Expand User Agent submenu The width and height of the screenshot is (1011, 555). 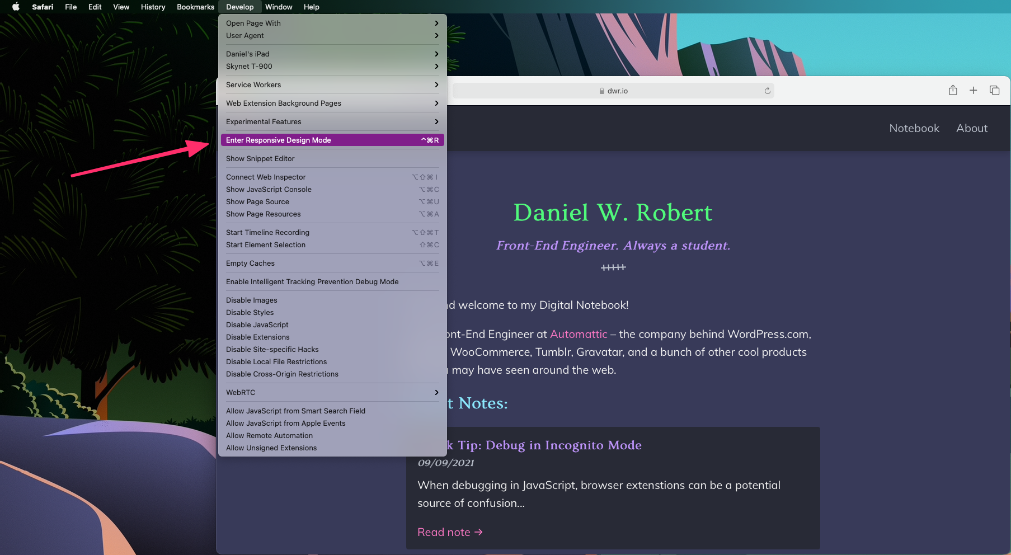332,35
